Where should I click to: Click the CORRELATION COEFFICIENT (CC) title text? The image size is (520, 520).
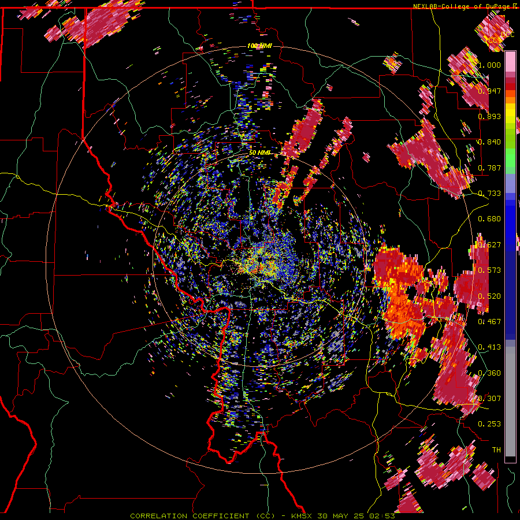point(202,516)
